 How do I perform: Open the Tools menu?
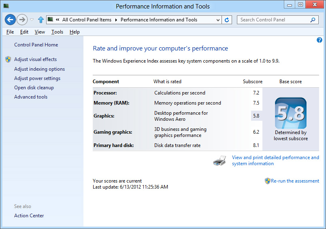coord(57,32)
